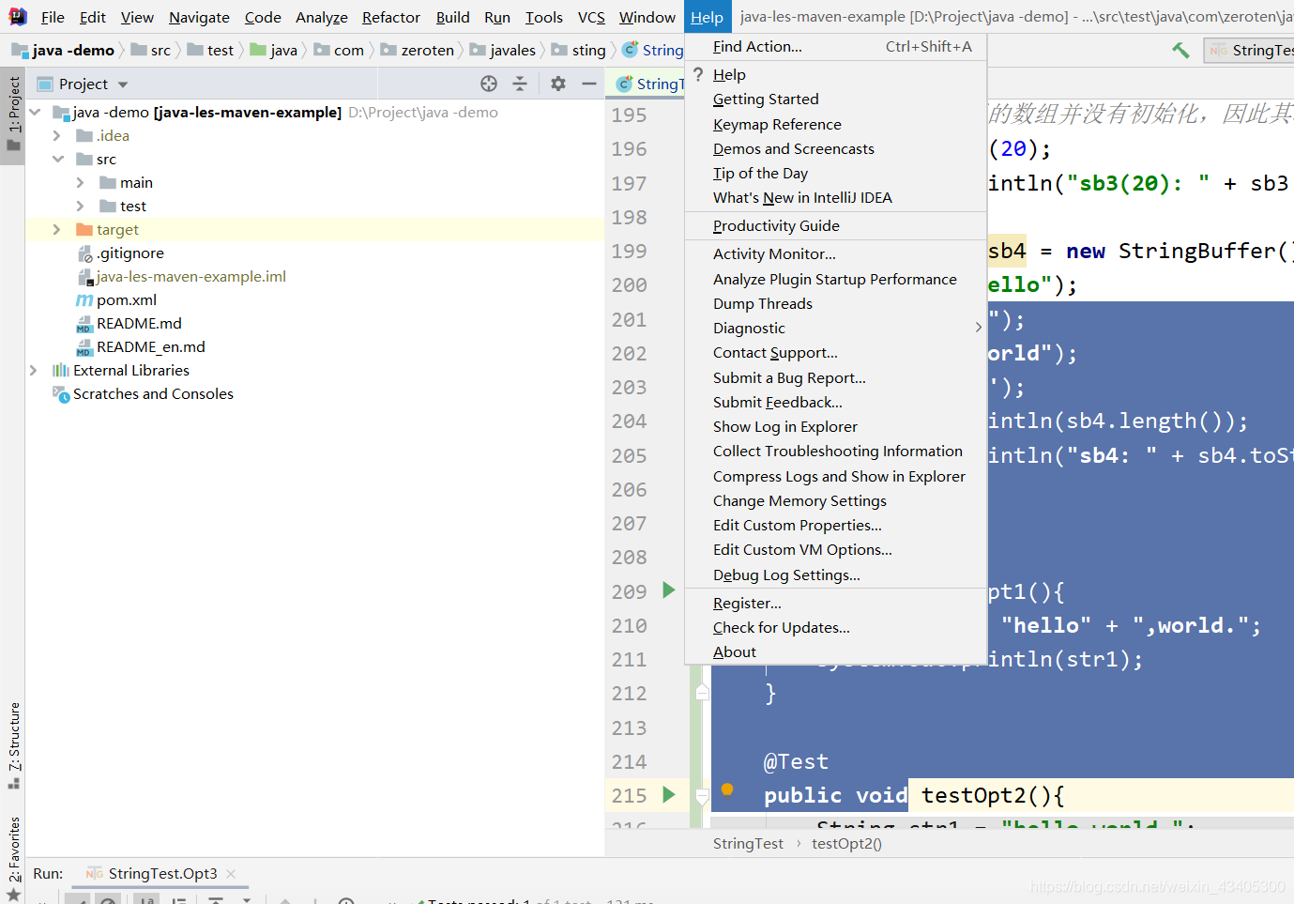This screenshot has width=1294, height=904.
Task: Open the Project view dropdown
Action: click(x=123, y=84)
